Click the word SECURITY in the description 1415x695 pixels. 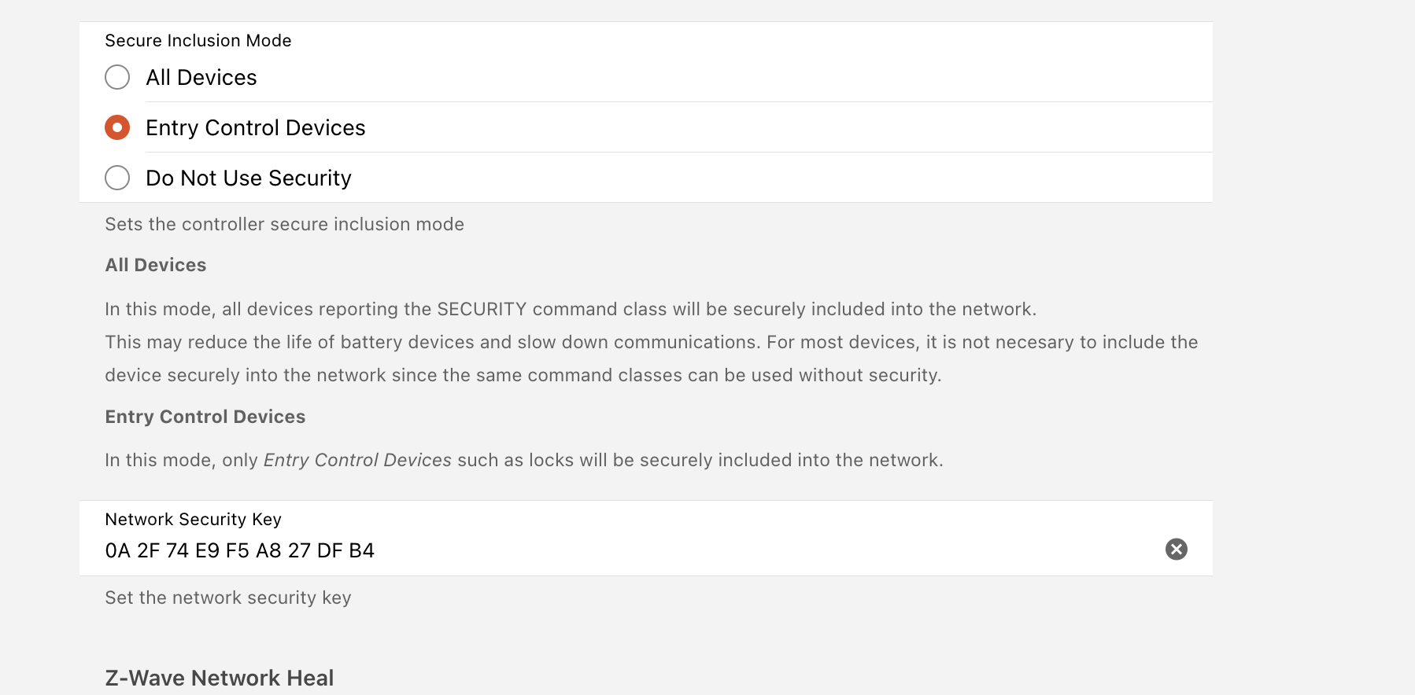click(x=482, y=309)
